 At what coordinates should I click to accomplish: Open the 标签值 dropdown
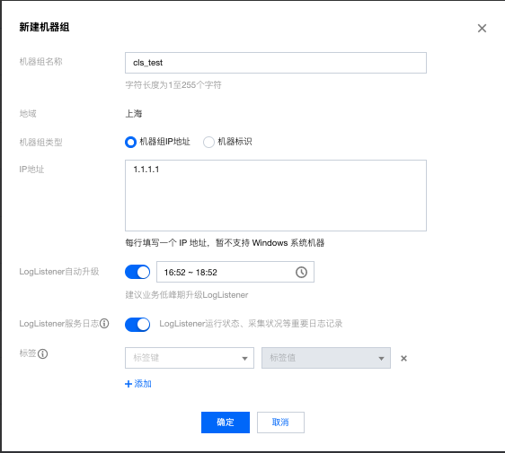click(x=326, y=358)
